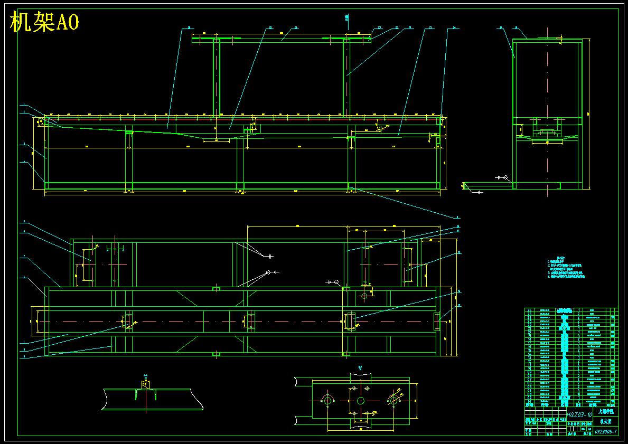Click item number "17" in parts list
The width and height of the screenshot is (628, 444).
529,343
